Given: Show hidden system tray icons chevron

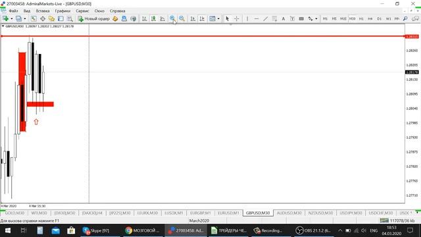Looking at the screenshot, I should 340,230.
